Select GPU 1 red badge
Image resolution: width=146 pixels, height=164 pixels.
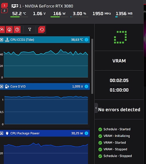click(x=4, y=5)
